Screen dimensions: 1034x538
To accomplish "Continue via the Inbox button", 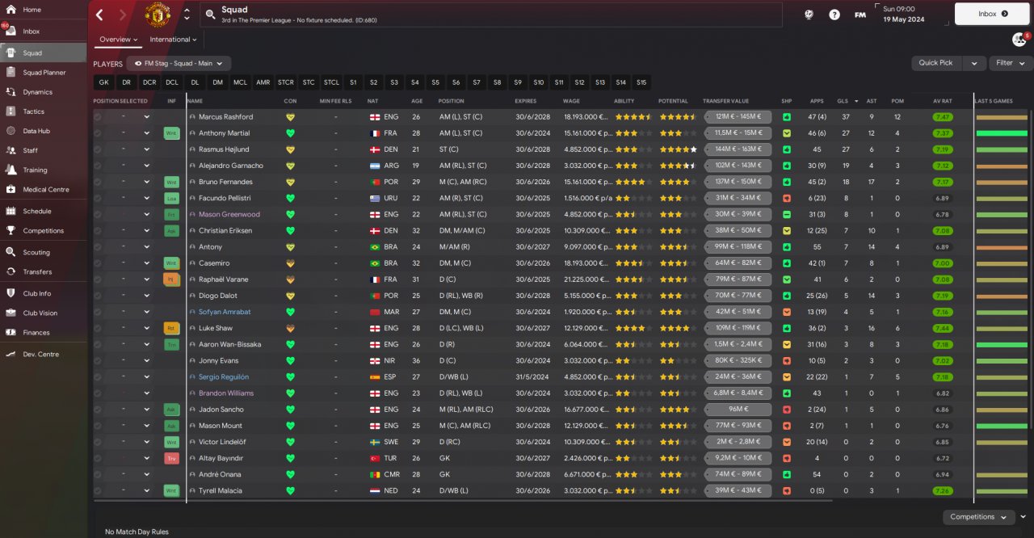I will (x=992, y=14).
